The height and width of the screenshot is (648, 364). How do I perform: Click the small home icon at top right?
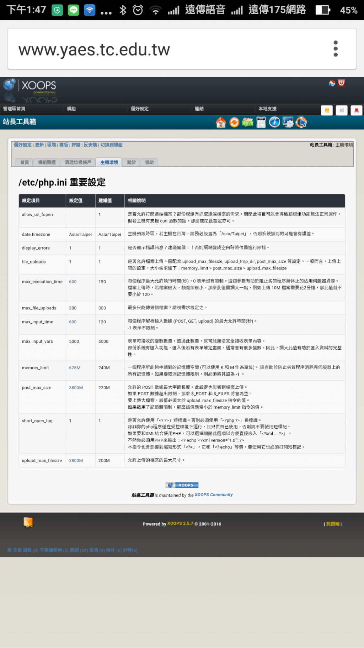coord(332,83)
